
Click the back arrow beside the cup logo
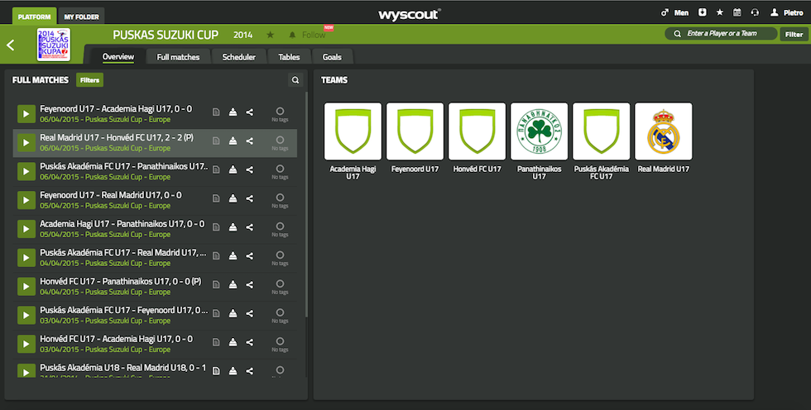11,45
